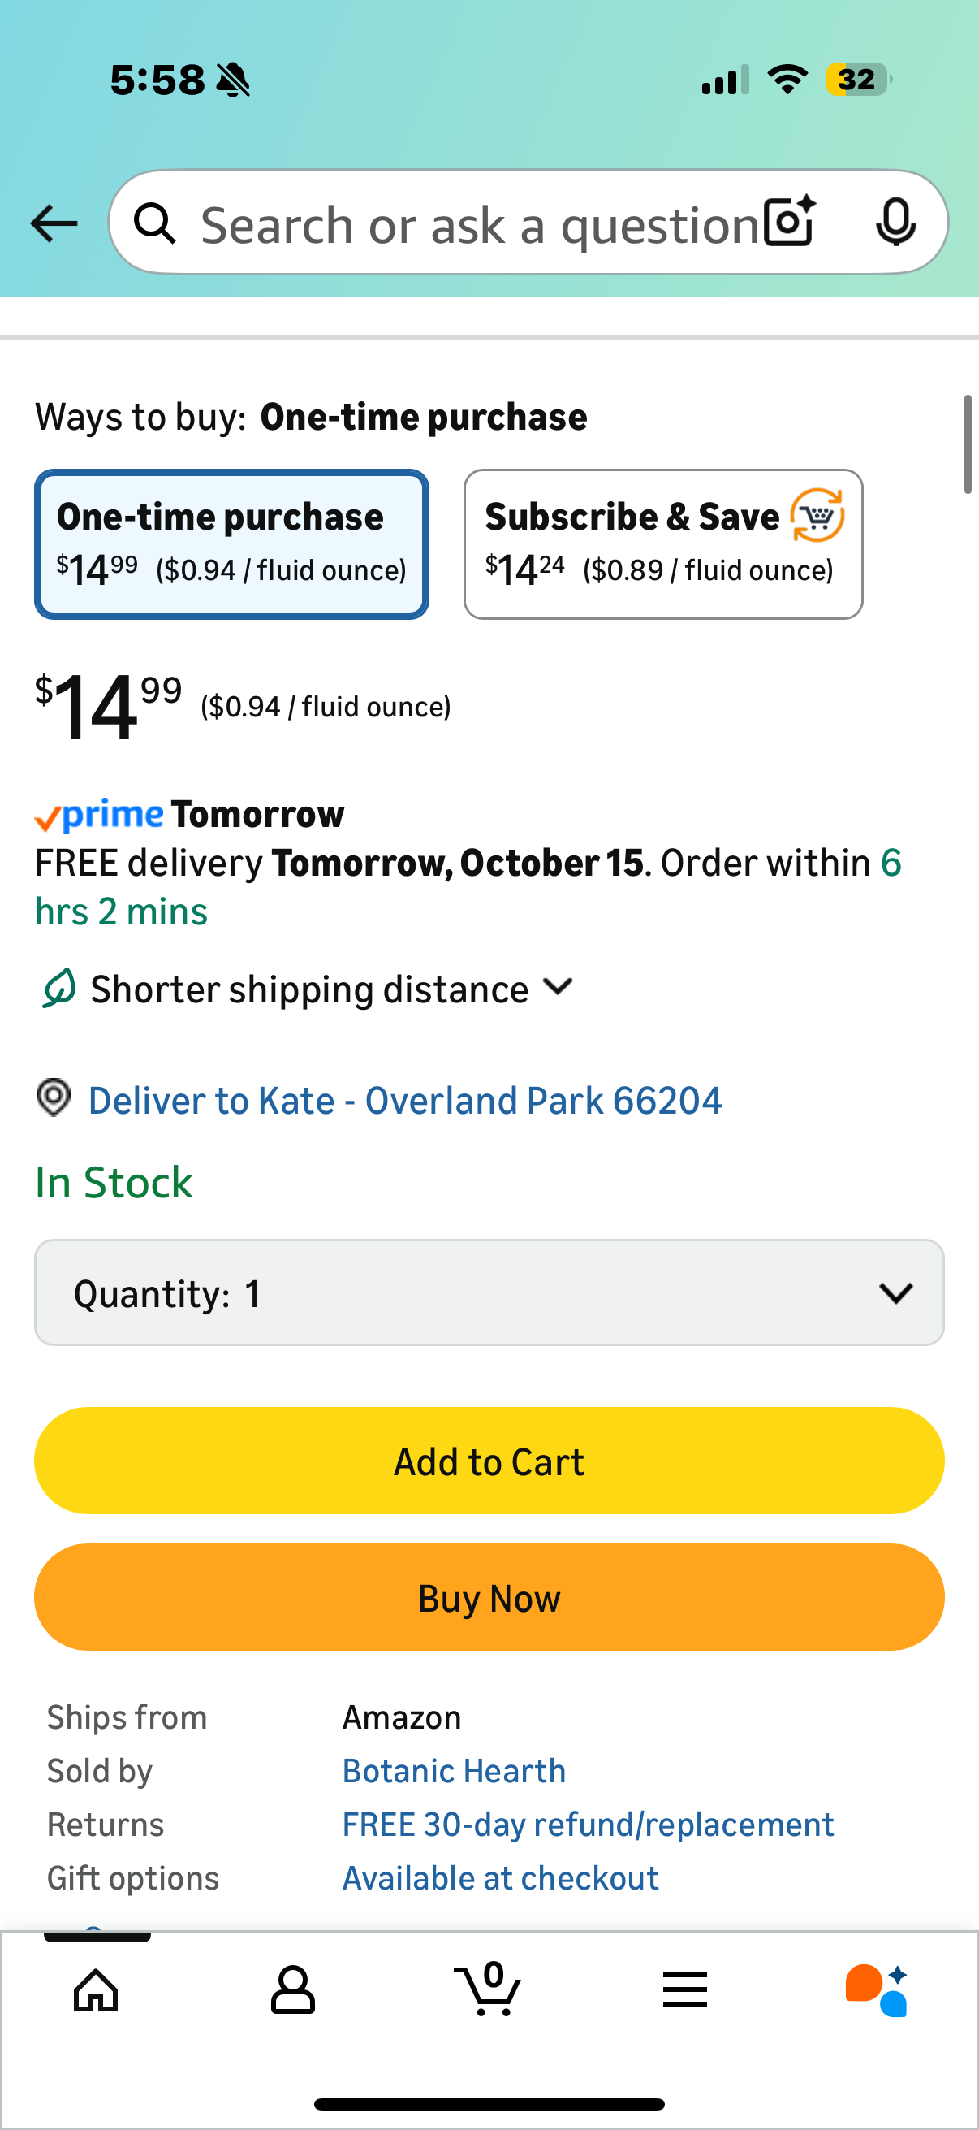Open the hamburger menu icon
Screen dimensions: 979x2130
[x=685, y=1989]
